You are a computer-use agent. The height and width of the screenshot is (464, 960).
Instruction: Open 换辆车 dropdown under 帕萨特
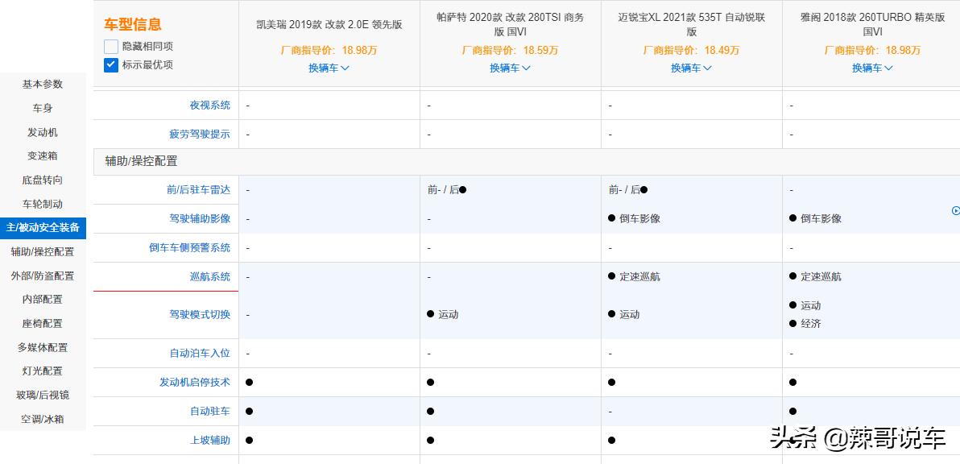510,68
